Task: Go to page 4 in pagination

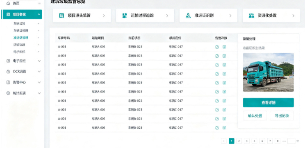Action: click(255, 141)
